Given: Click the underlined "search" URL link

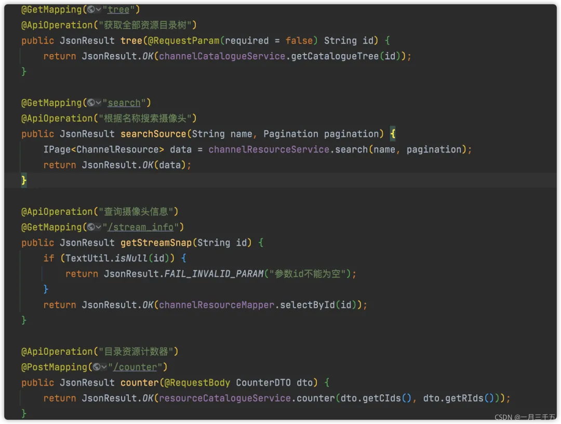Looking at the screenshot, I should (124, 102).
